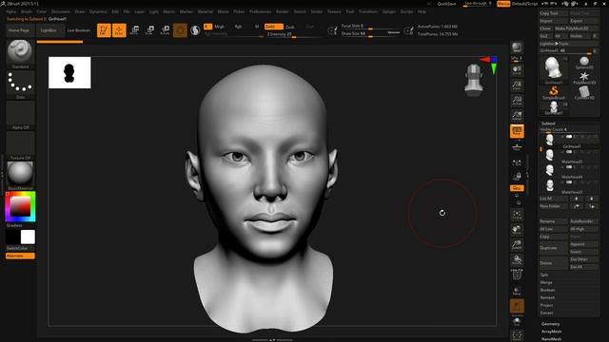Adjust the Draw Size slider

click(370, 34)
